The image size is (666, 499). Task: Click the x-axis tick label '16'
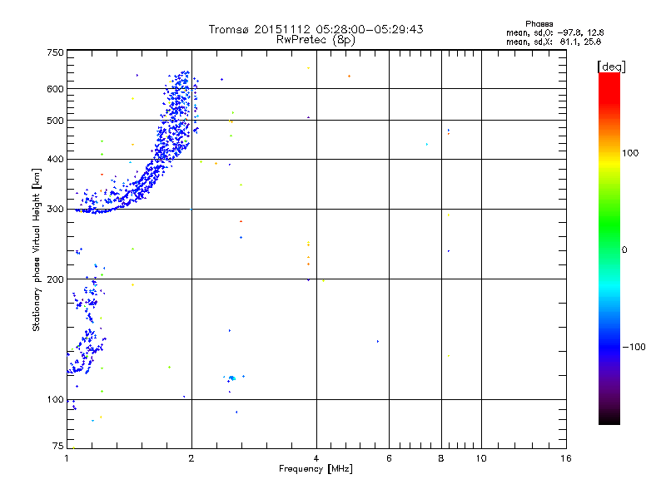[x=566, y=458]
